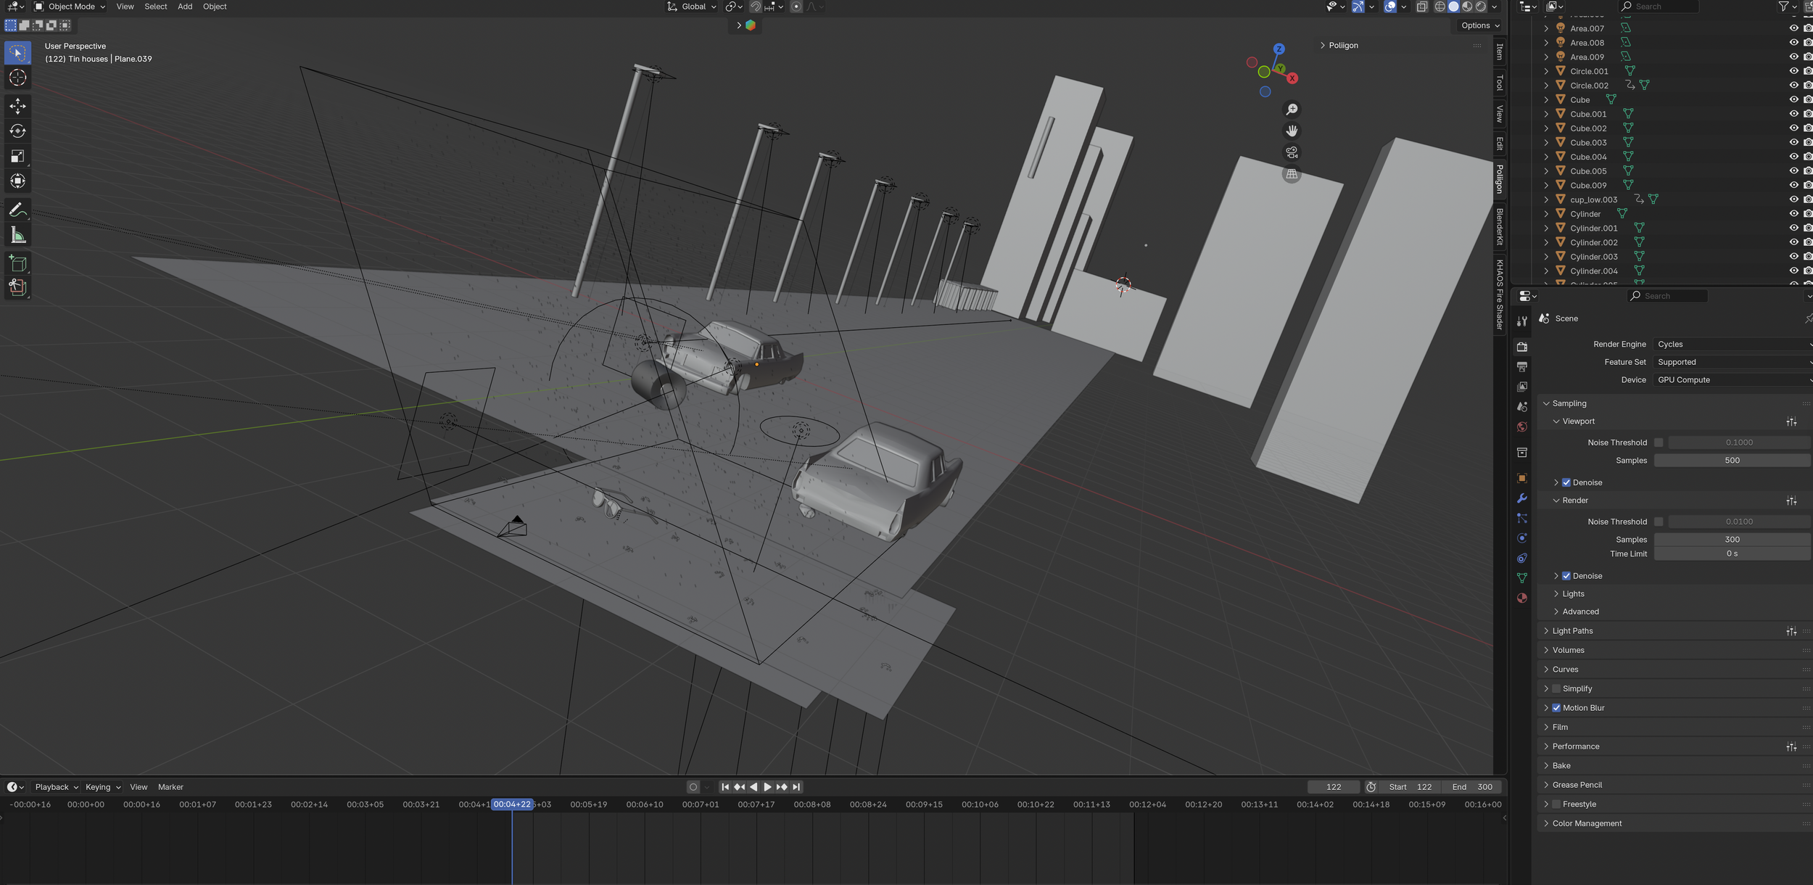Select the Rotate tool
The image size is (1813, 885).
tap(17, 131)
